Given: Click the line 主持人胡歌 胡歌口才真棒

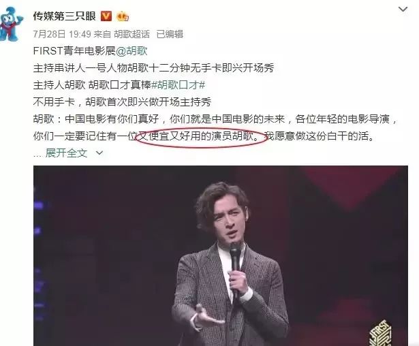Looking at the screenshot, I should point(92,85).
